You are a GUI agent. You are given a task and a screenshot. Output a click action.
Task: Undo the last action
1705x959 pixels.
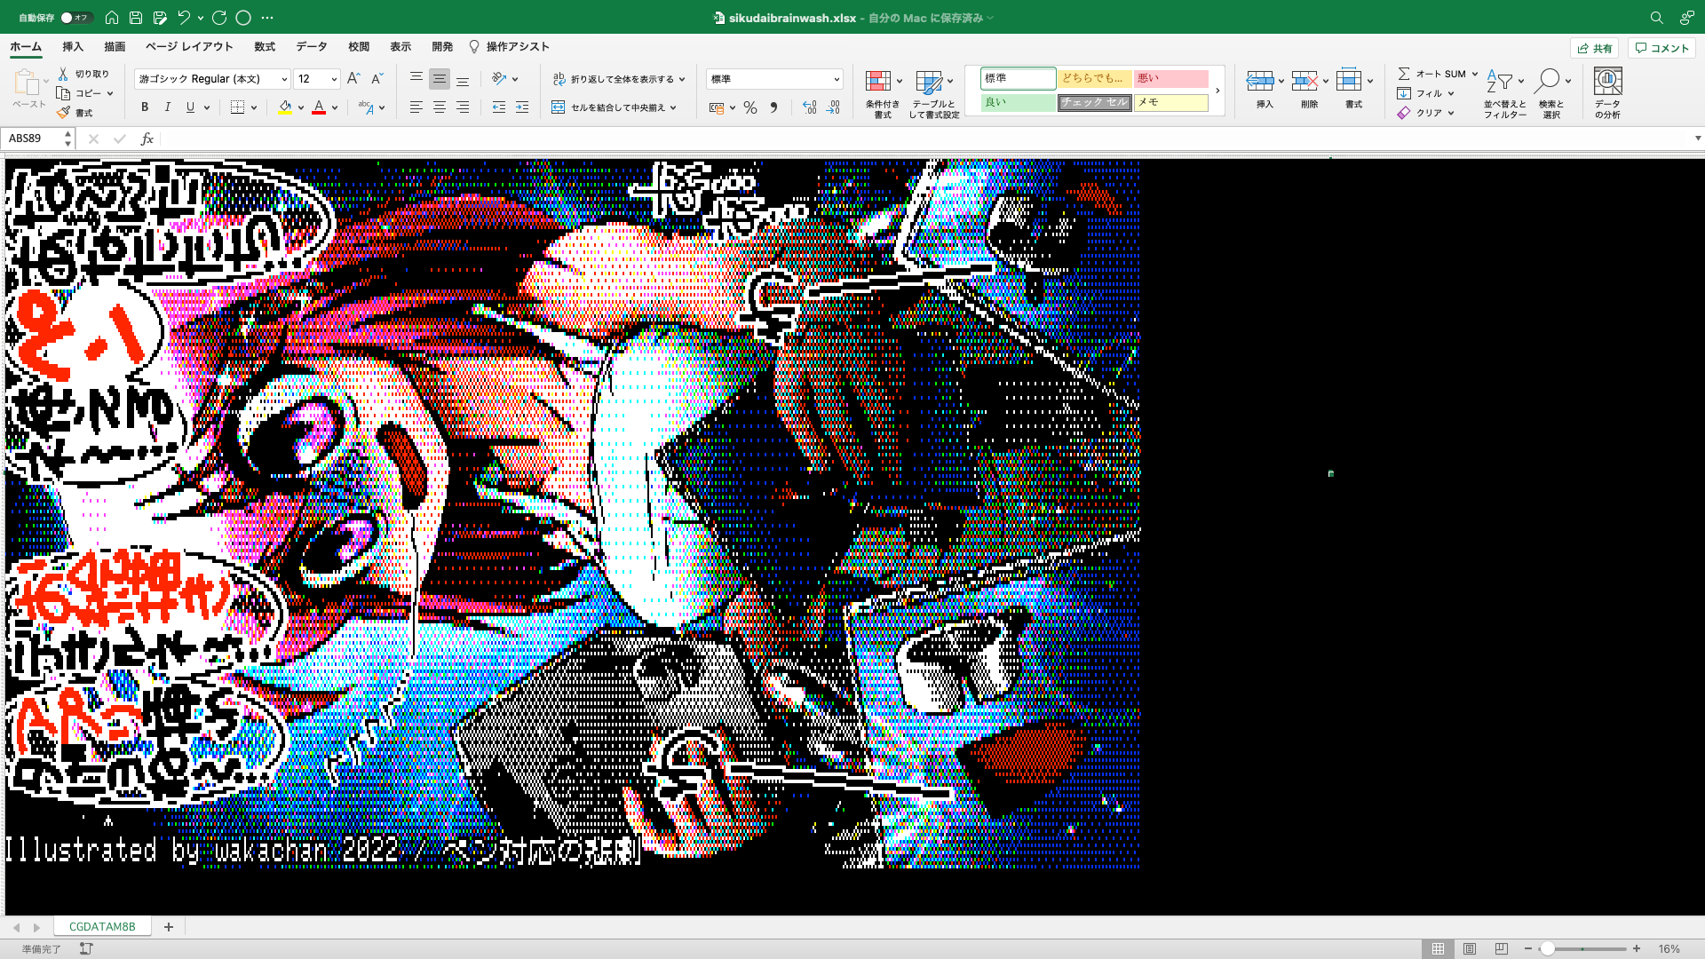pyautogui.click(x=184, y=18)
